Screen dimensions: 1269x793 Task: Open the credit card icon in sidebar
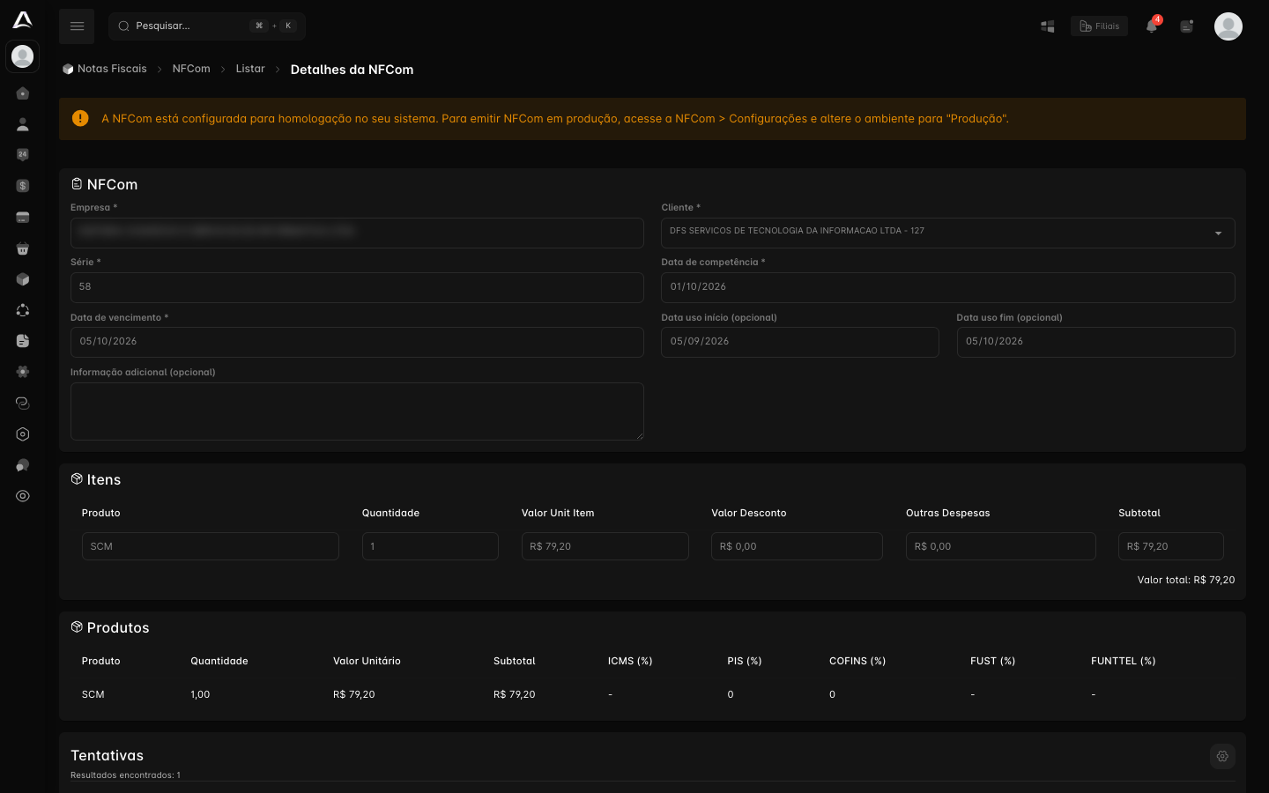(23, 218)
